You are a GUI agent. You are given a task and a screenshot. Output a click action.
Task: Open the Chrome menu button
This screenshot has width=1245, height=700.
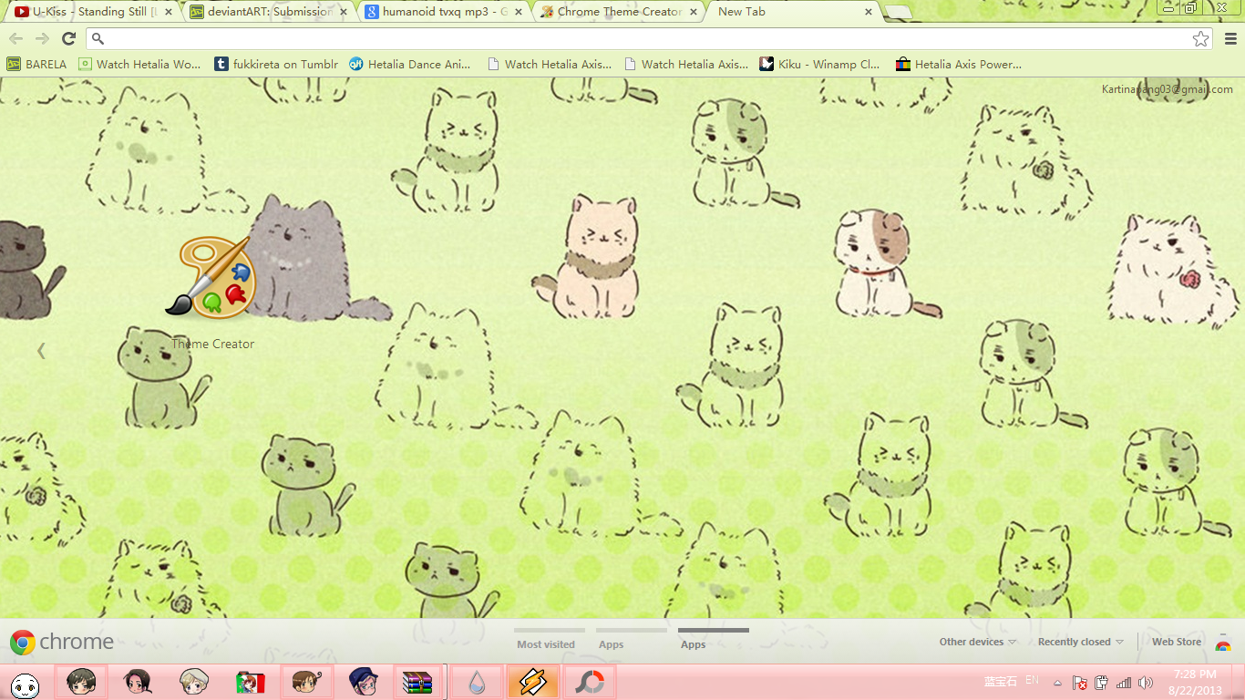(1230, 38)
